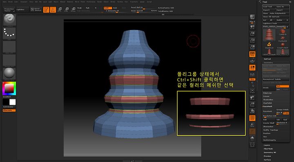This screenshot has width=294, height=162.
Task: Toggle Edit mode button
Action: [x=46, y=9]
